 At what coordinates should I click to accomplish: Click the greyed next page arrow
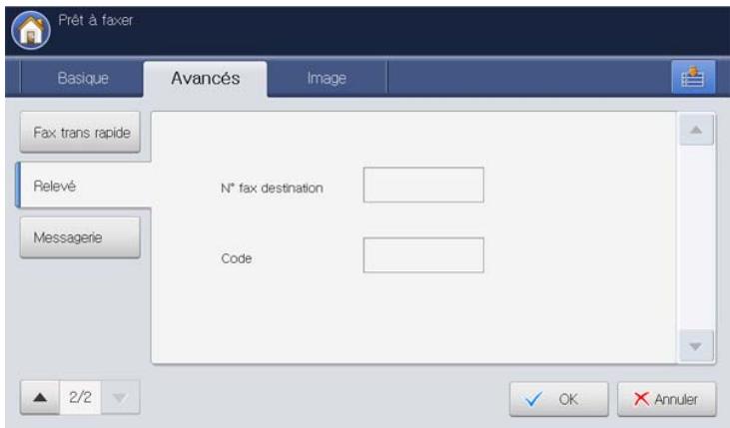click(x=120, y=397)
